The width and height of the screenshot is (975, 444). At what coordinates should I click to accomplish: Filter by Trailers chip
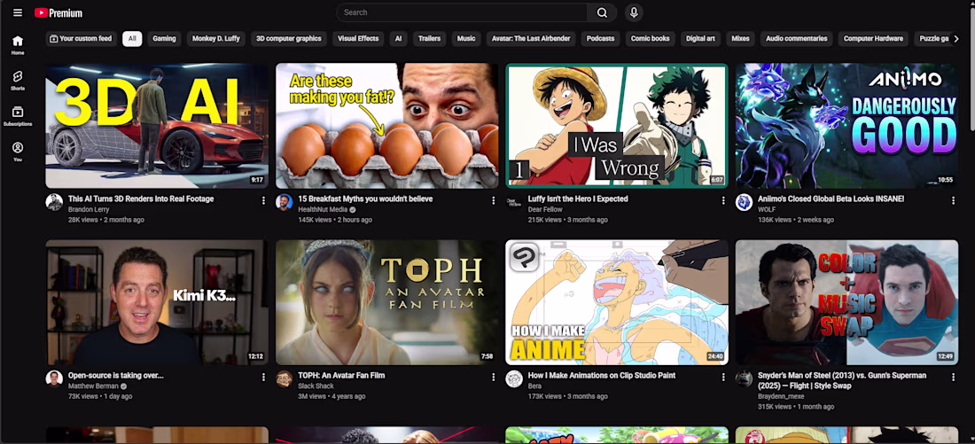pyautogui.click(x=429, y=39)
